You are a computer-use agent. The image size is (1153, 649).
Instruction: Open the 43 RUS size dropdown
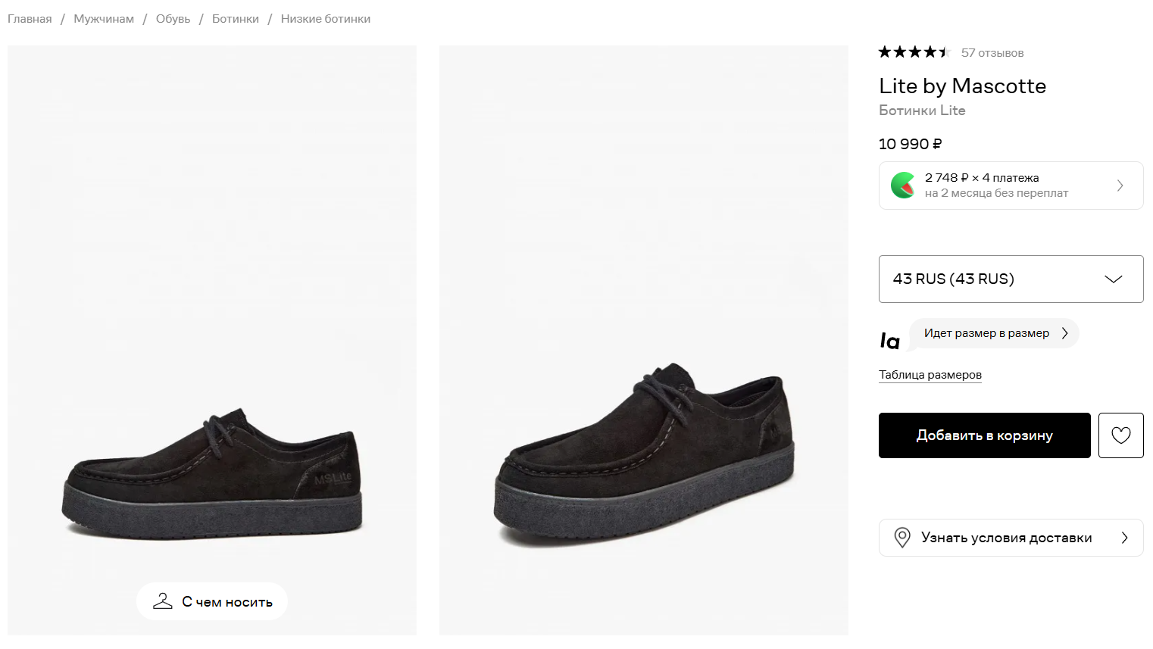pyautogui.click(x=1011, y=279)
